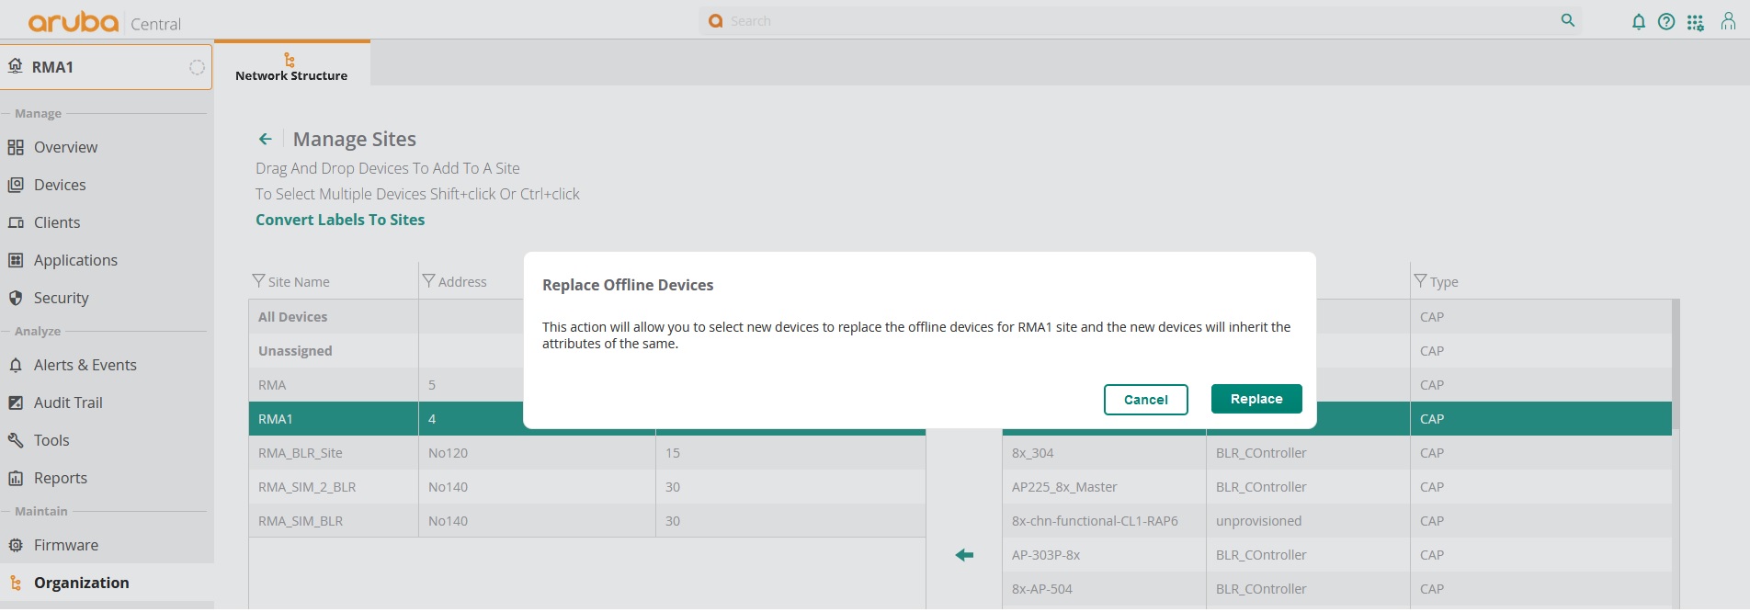Click the Site Name filter icon
Image resolution: width=1750 pixels, height=612 pixels.
pyautogui.click(x=258, y=281)
